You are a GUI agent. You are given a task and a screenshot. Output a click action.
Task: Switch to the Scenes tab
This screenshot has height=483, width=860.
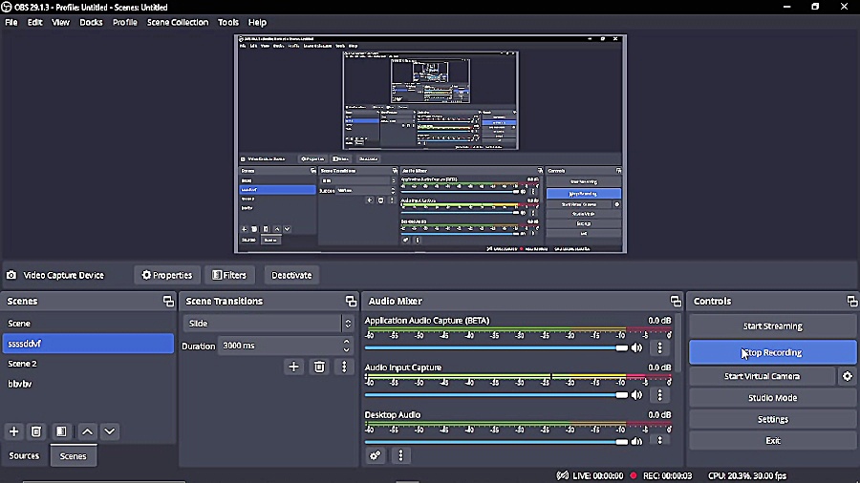[x=73, y=455]
